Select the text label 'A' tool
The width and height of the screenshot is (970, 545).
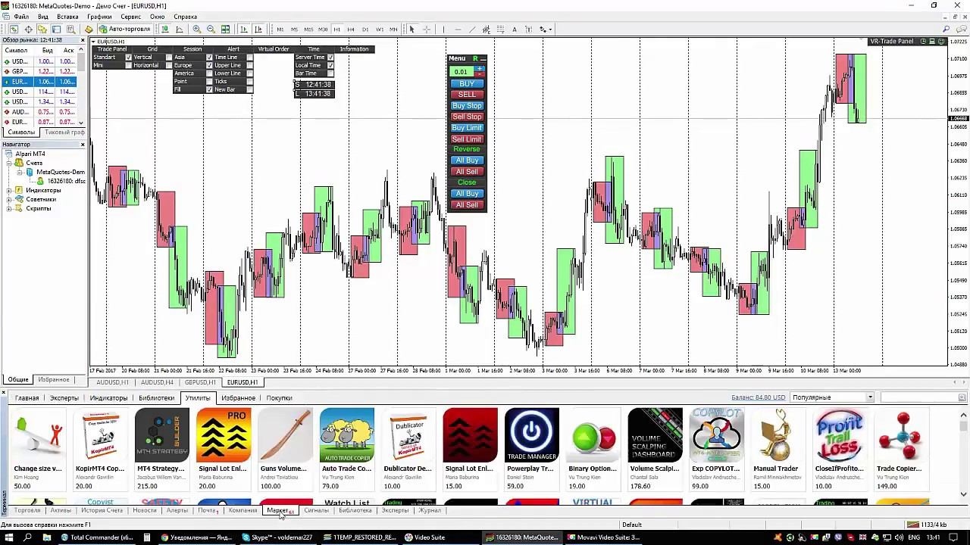pyautogui.click(x=515, y=30)
